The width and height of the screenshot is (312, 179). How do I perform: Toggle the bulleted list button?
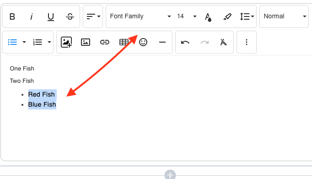[12, 42]
